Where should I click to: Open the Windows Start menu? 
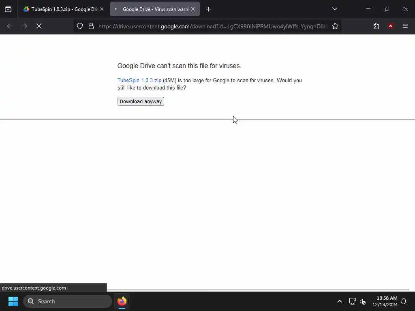[x=13, y=301]
